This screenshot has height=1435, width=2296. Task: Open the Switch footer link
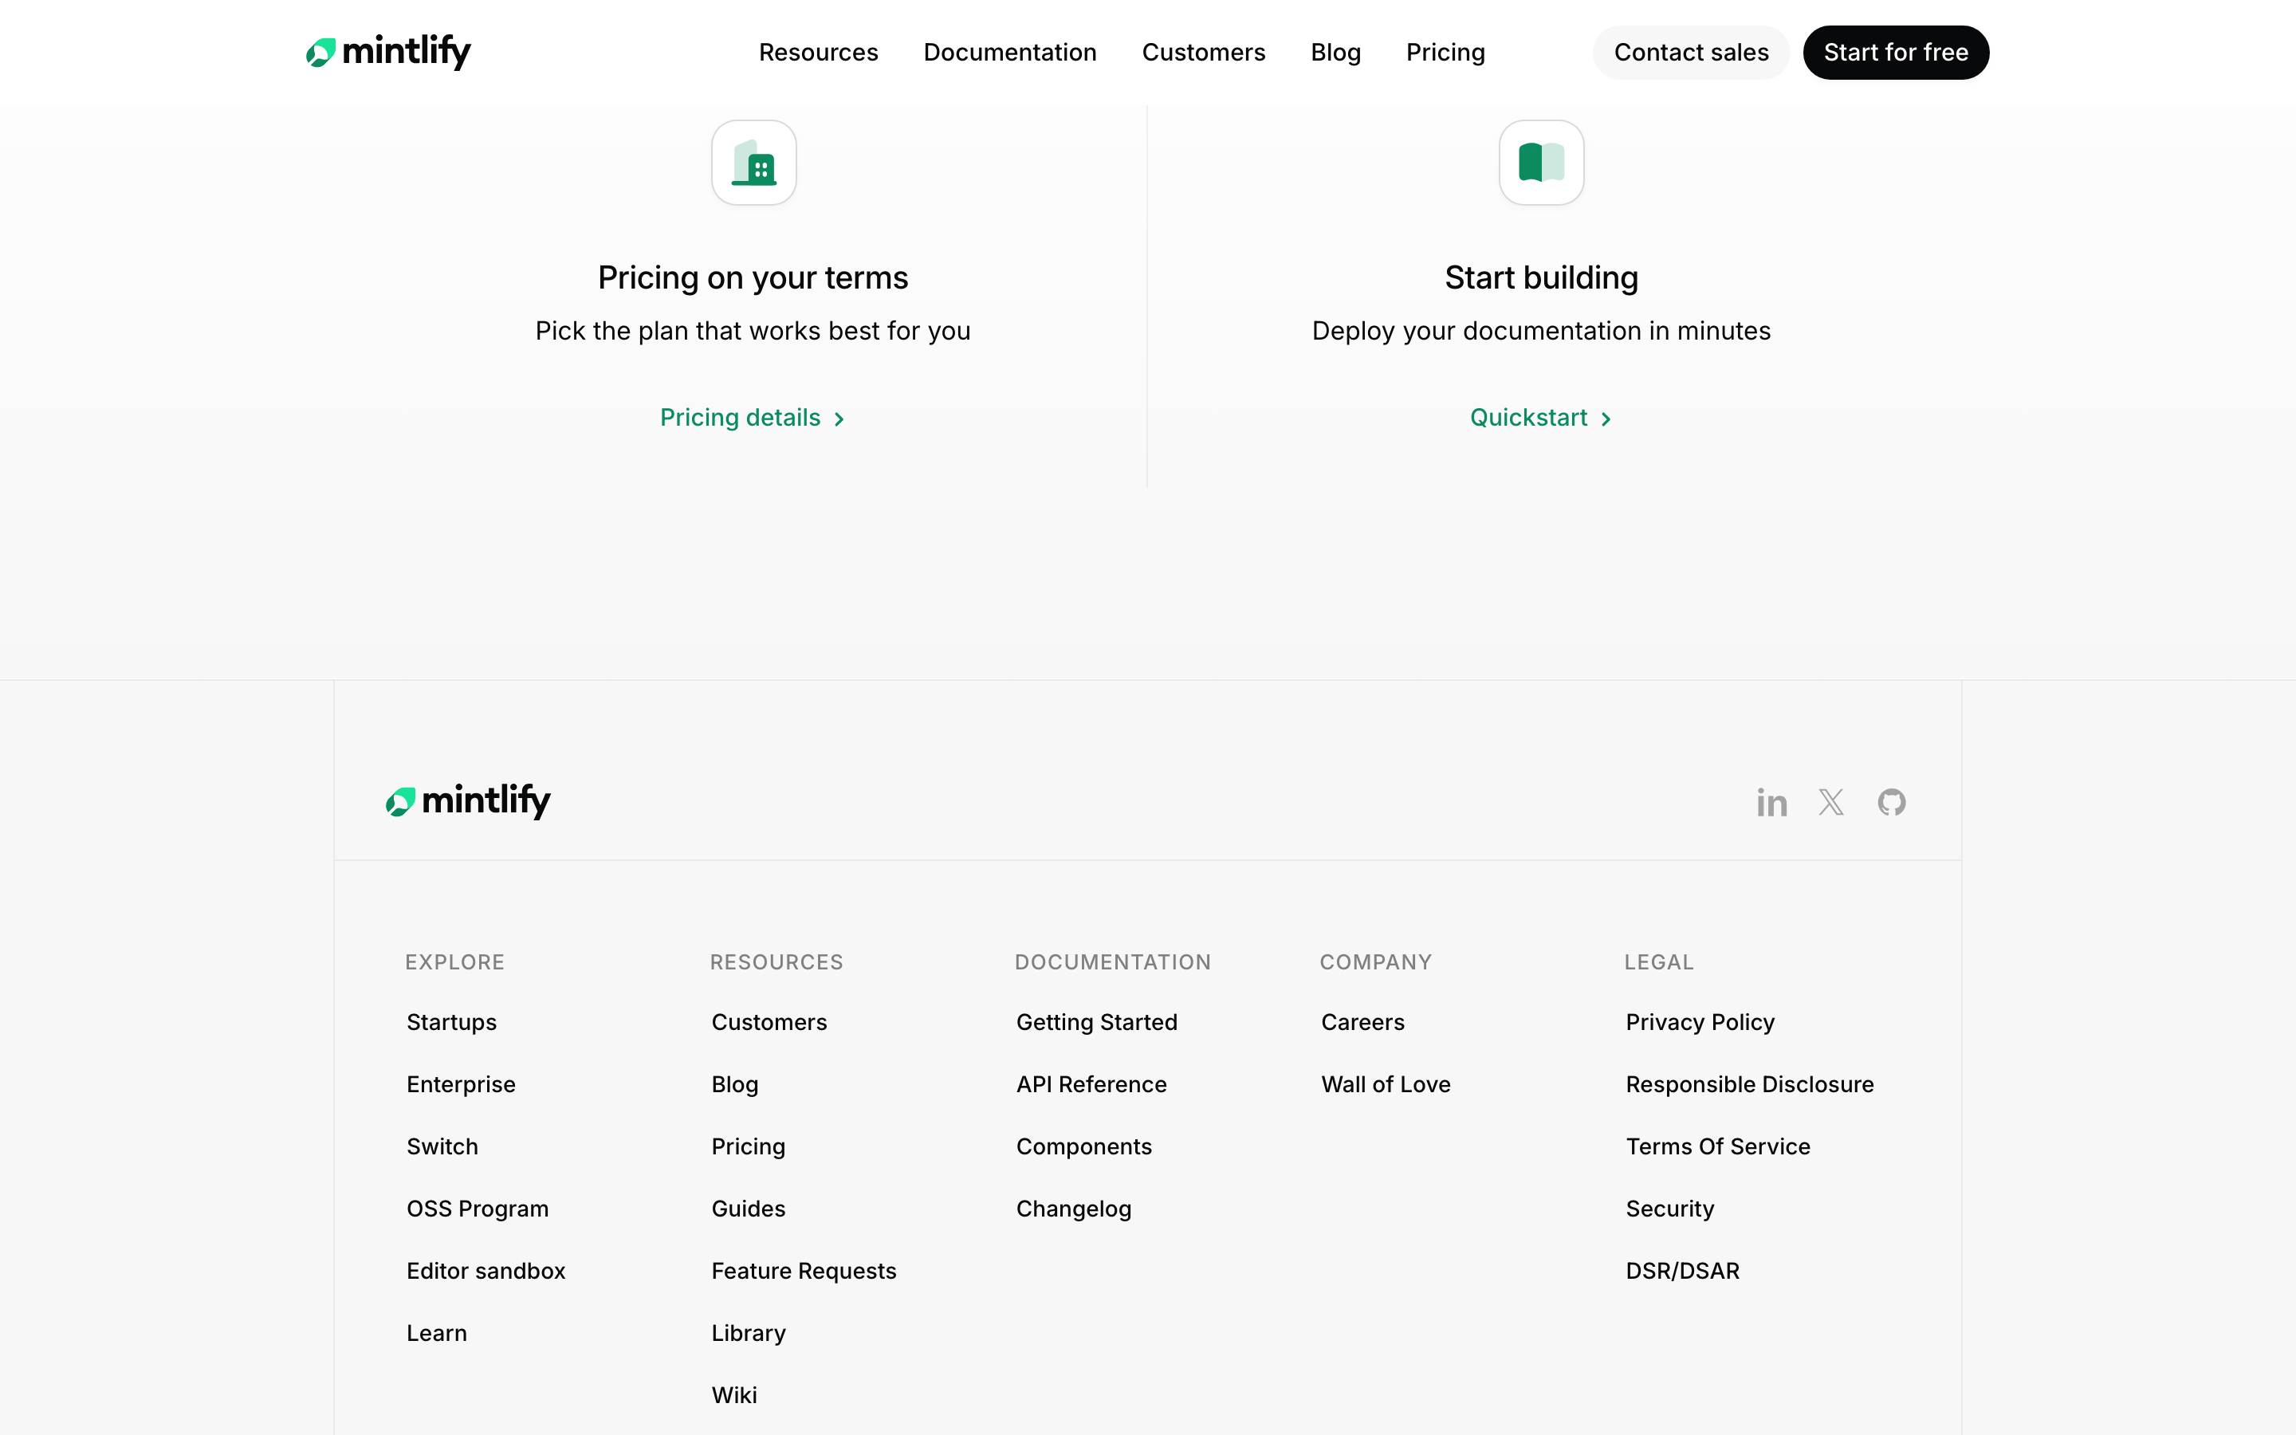[442, 1146]
